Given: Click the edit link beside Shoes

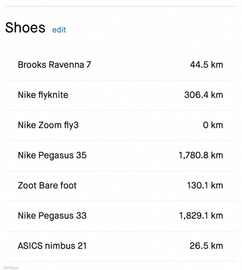Looking at the screenshot, I should tap(59, 30).
